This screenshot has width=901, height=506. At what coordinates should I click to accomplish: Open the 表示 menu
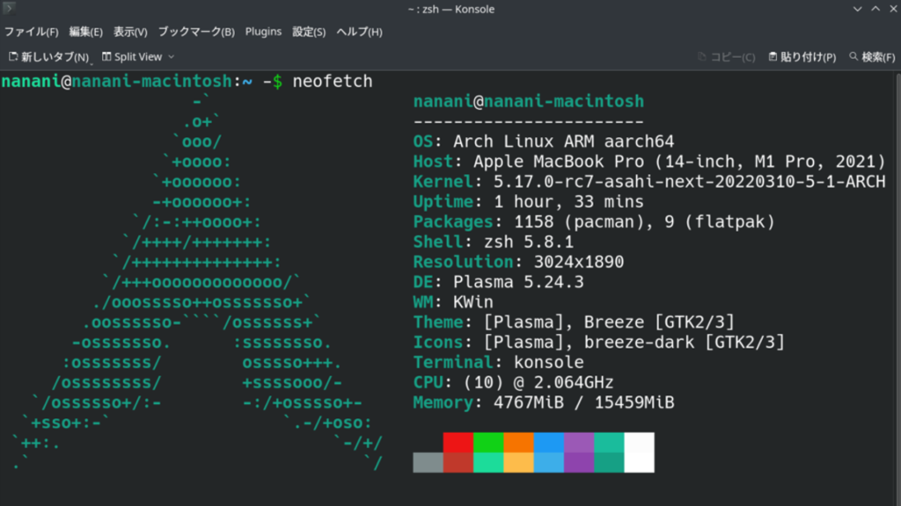tap(129, 31)
